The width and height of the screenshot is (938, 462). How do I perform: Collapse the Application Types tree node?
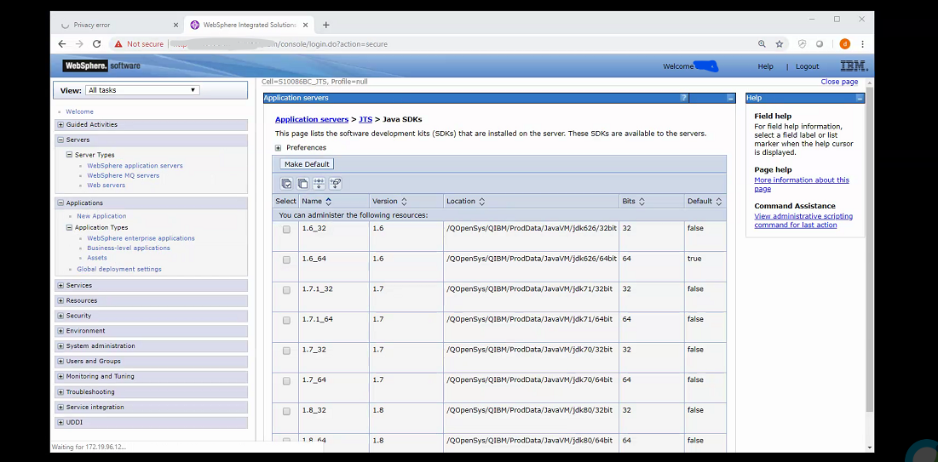pos(69,228)
